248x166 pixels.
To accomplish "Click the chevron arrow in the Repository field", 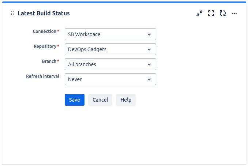I will click(149, 49).
